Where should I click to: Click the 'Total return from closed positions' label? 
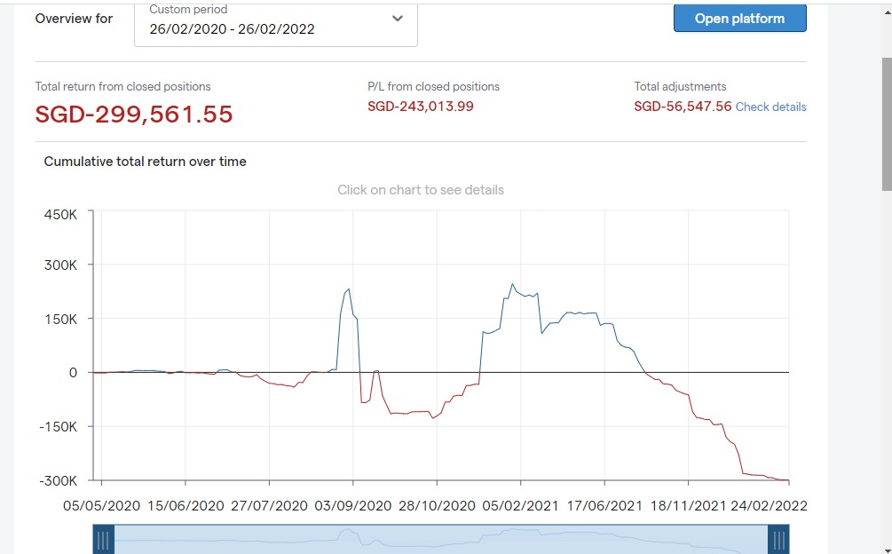pyautogui.click(x=122, y=86)
